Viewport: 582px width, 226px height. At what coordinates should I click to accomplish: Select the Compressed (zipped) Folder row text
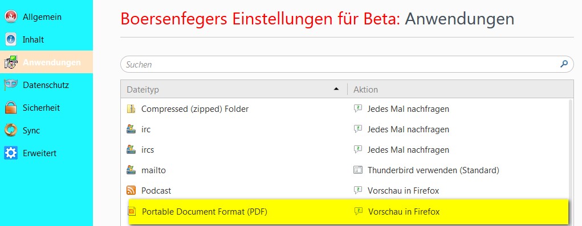(195, 109)
